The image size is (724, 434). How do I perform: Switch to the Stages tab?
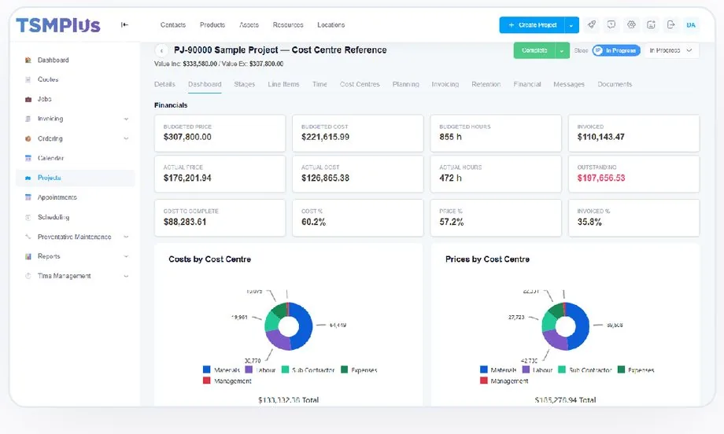(x=244, y=84)
